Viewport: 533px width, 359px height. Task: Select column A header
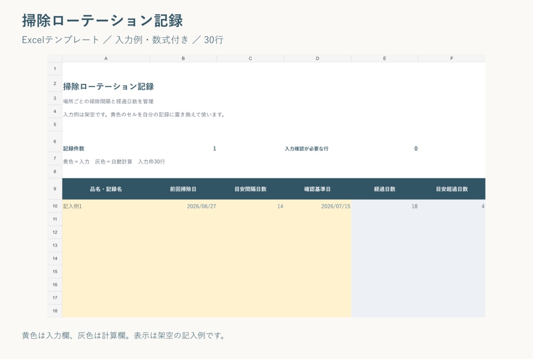tap(106, 58)
